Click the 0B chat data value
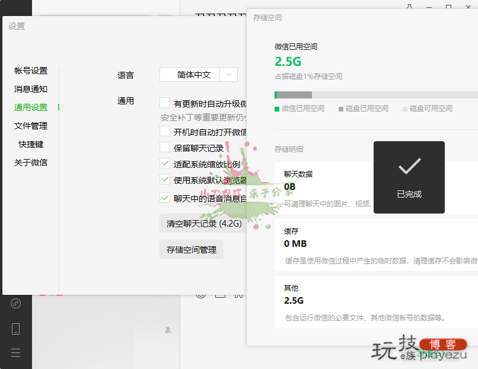 pos(289,187)
